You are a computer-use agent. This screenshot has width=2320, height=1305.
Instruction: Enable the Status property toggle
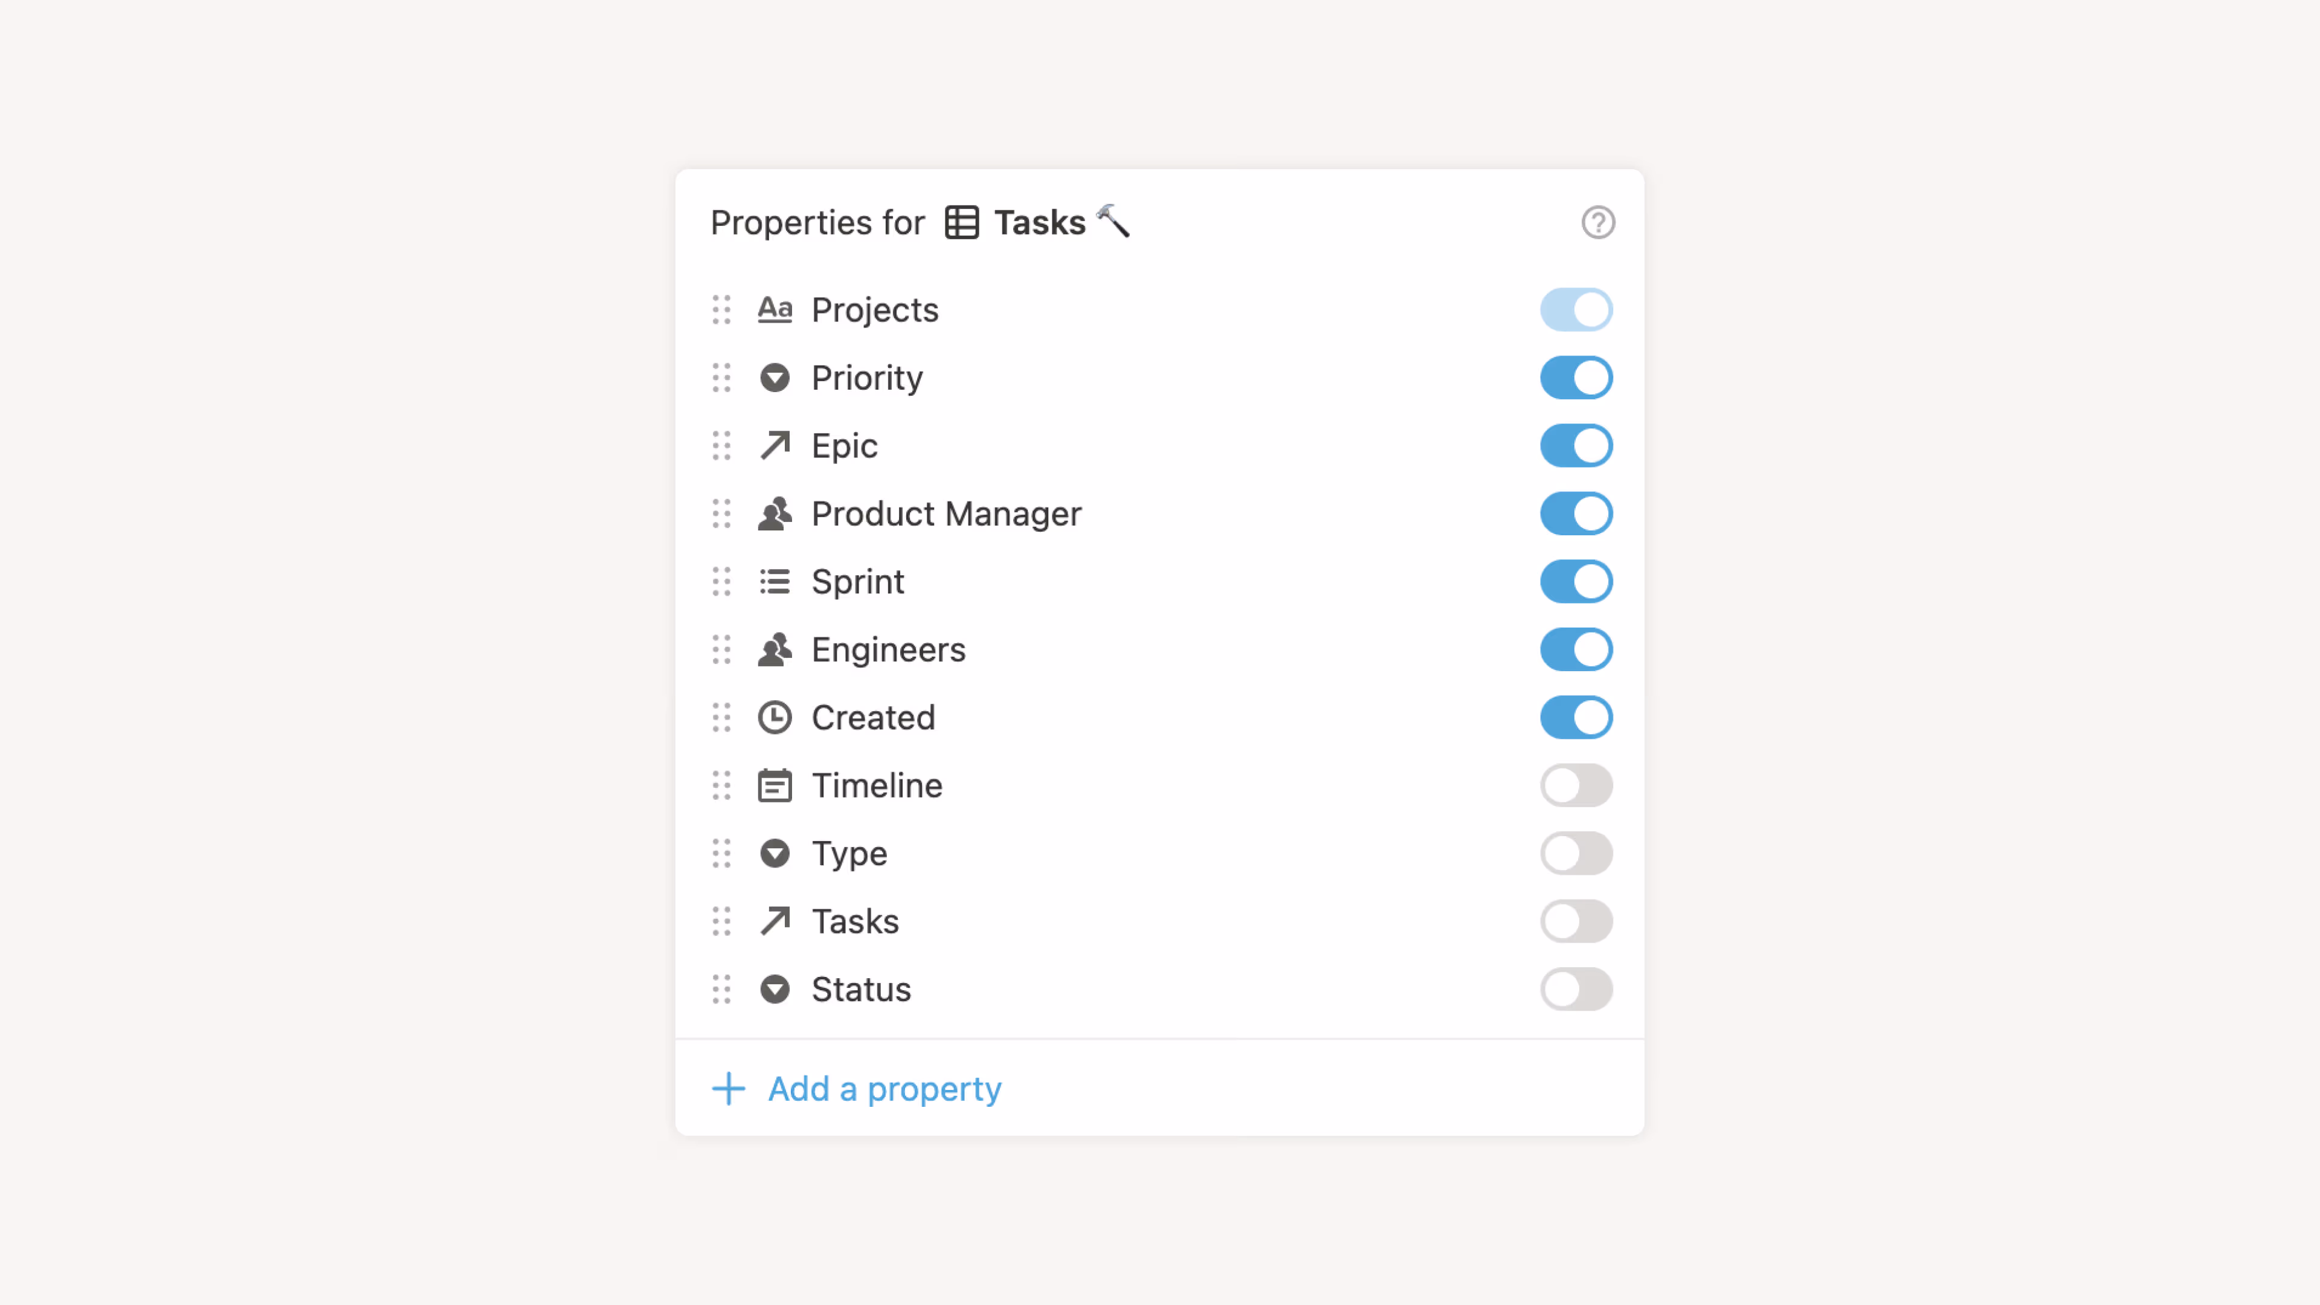[x=1576, y=989]
